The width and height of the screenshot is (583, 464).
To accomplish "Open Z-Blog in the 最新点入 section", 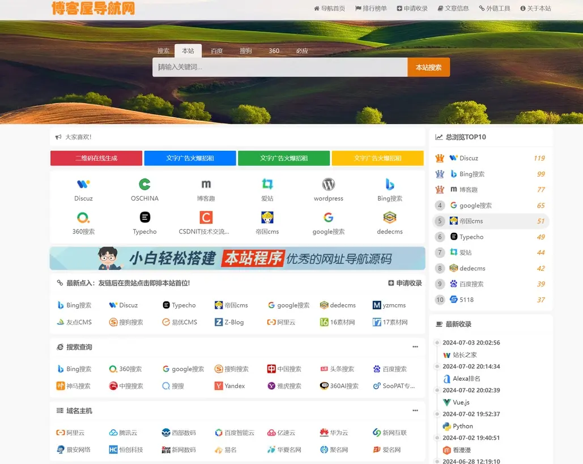I will point(229,322).
